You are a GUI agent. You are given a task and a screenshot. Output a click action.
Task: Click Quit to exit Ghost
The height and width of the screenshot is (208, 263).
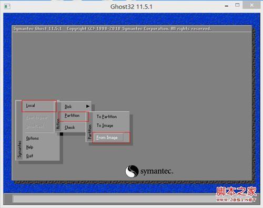[29, 155]
